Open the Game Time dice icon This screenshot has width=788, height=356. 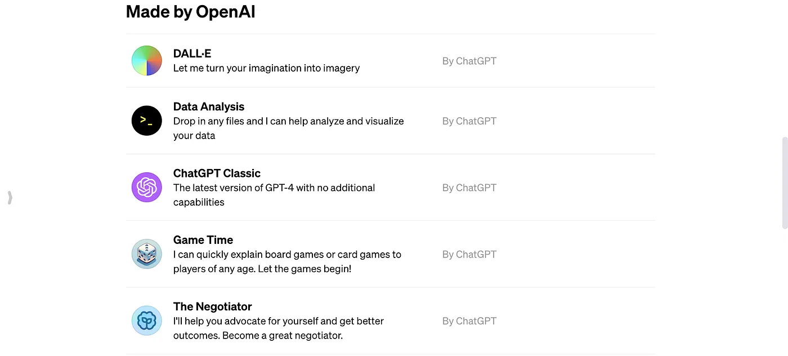[x=147, y=253]
